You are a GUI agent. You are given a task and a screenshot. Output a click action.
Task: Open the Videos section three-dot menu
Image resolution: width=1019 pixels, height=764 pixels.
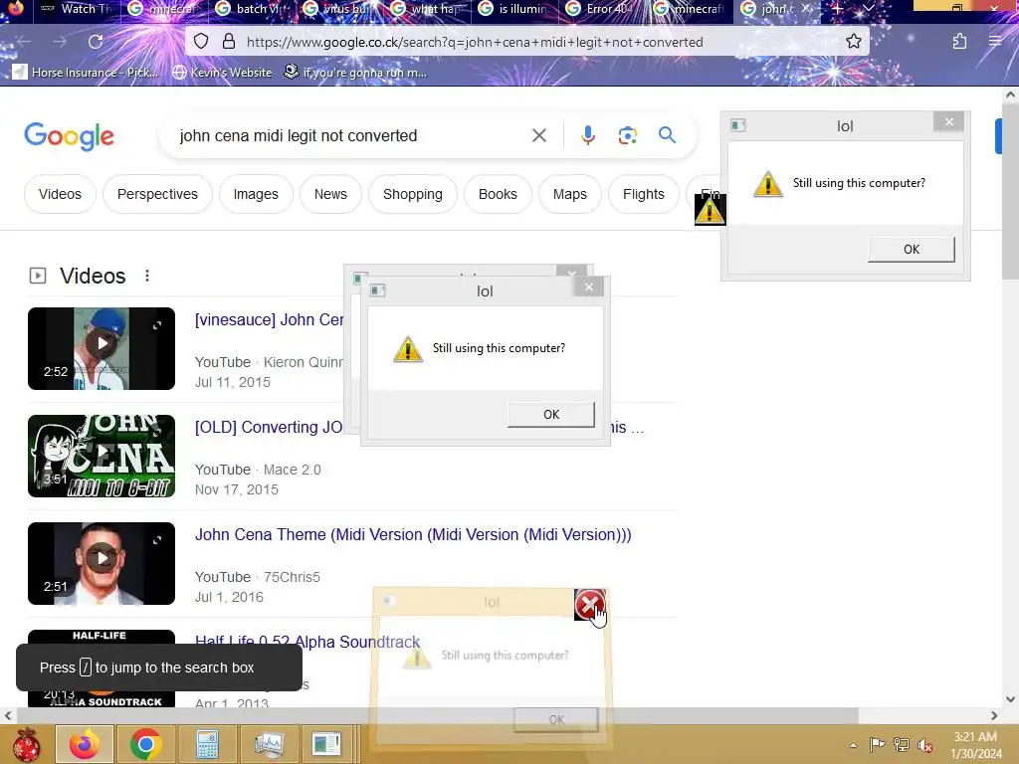tap(147, 276)
